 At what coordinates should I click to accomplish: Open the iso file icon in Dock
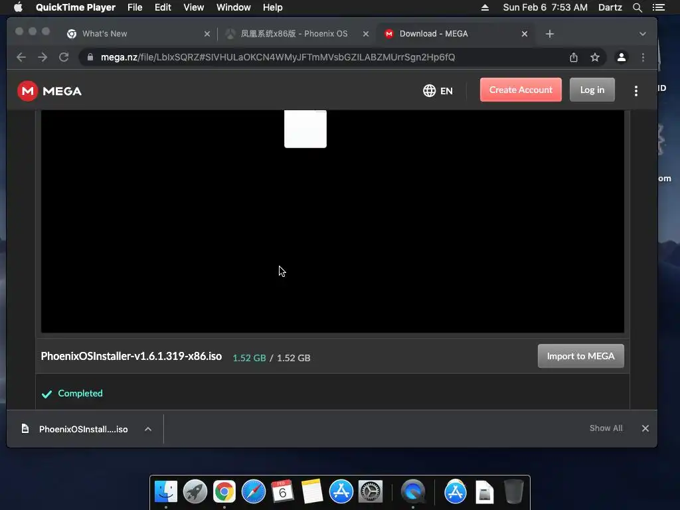pos(484,492)
